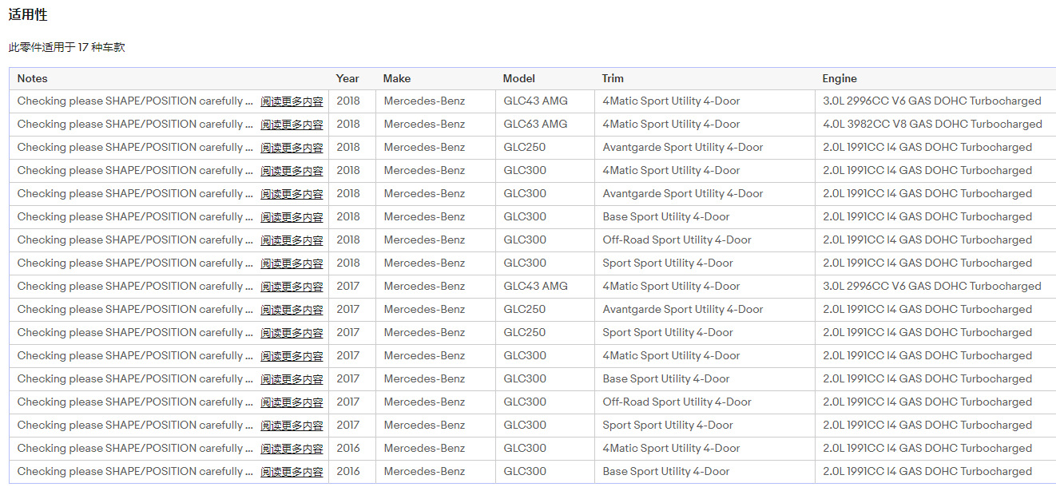Viewport: 1056px width, 487px height.
Task: Open 阅读更多内容 in 2017 GLC300 Base row
Action: pyautogui.click(x=292, y=379)
